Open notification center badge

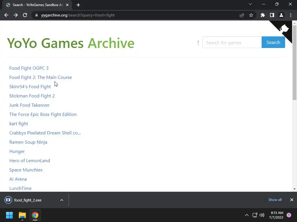[289, 215]
